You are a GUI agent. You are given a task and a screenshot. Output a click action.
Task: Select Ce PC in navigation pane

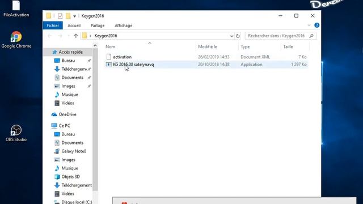(64, 126)
